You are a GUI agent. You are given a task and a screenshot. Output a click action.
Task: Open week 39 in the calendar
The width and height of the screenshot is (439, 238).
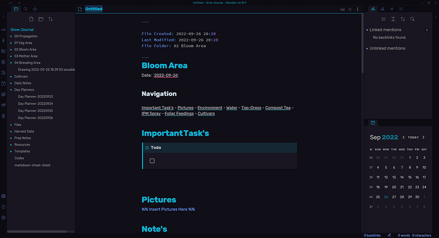pyautogui.click(x=371, y=187)
